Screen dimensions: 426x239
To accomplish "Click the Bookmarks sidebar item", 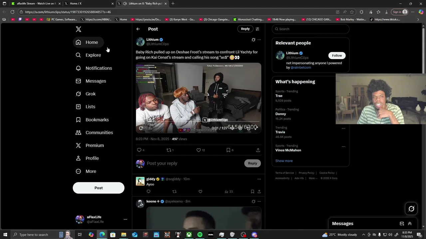I will 93,119.
